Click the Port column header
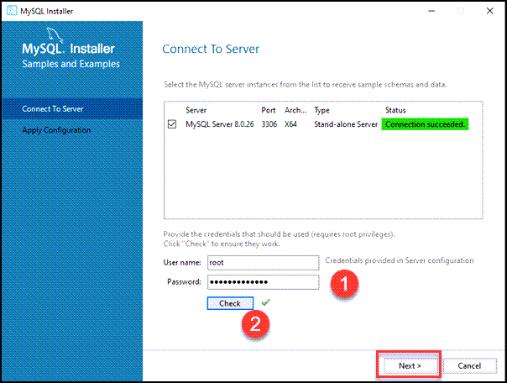 (268, 110)
